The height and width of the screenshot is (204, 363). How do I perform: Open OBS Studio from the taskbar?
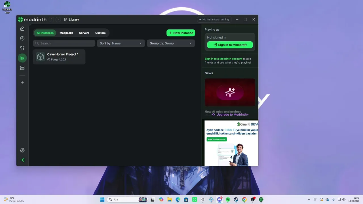[x=253, y=199]
